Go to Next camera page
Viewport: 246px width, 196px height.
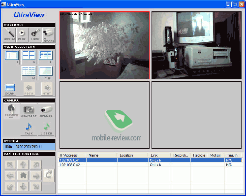47,89
